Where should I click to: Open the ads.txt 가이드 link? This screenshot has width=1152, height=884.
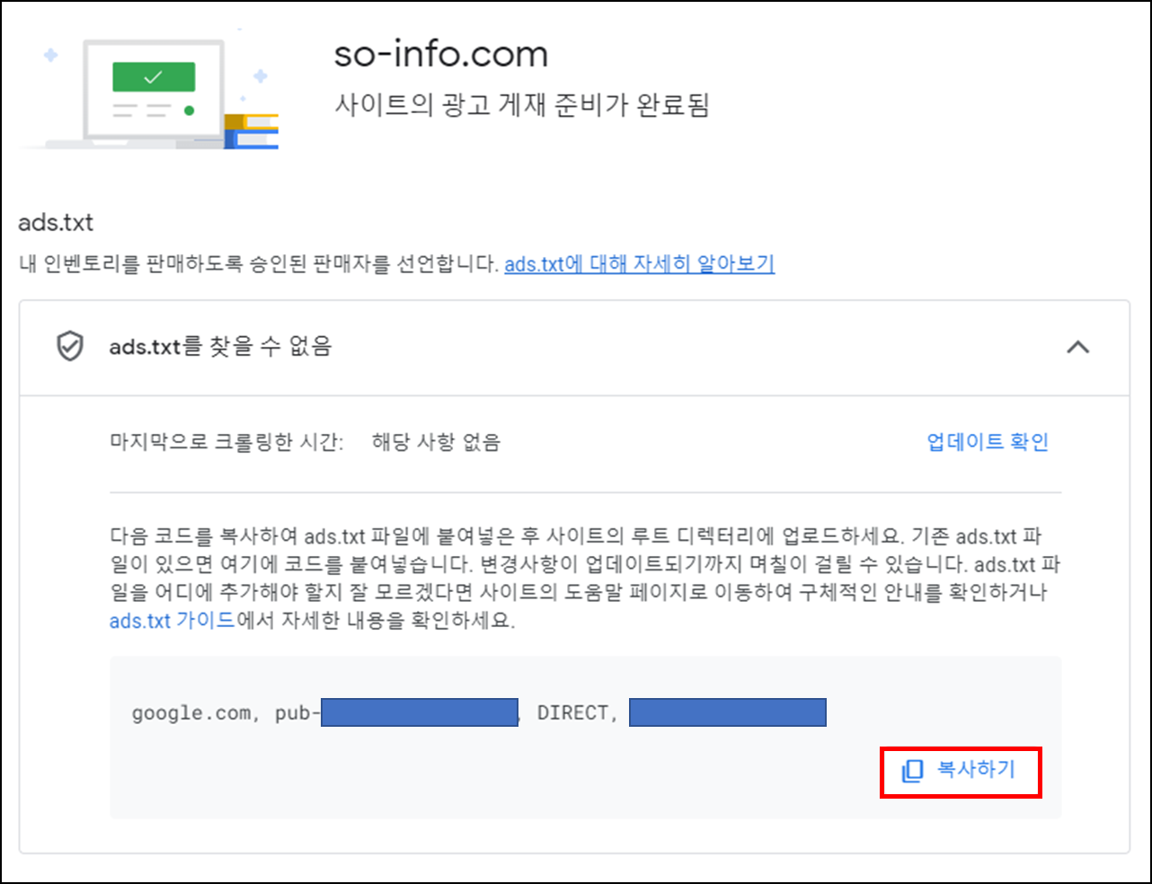coord(172,621)
